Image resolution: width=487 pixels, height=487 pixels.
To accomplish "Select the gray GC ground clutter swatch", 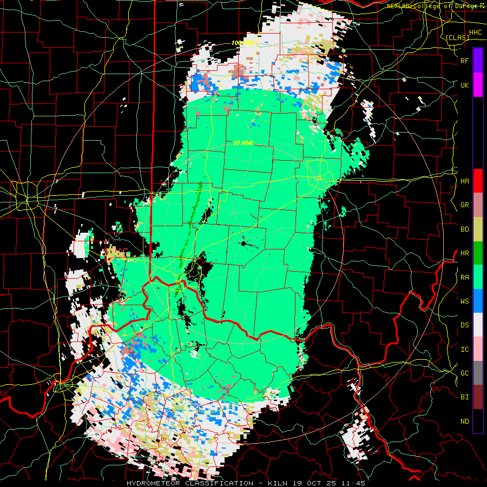I will click(x=478, y=373).
